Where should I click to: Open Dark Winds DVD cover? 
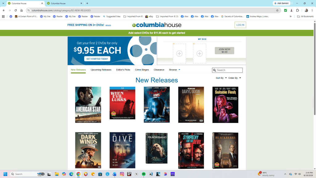tap(88, 150)
